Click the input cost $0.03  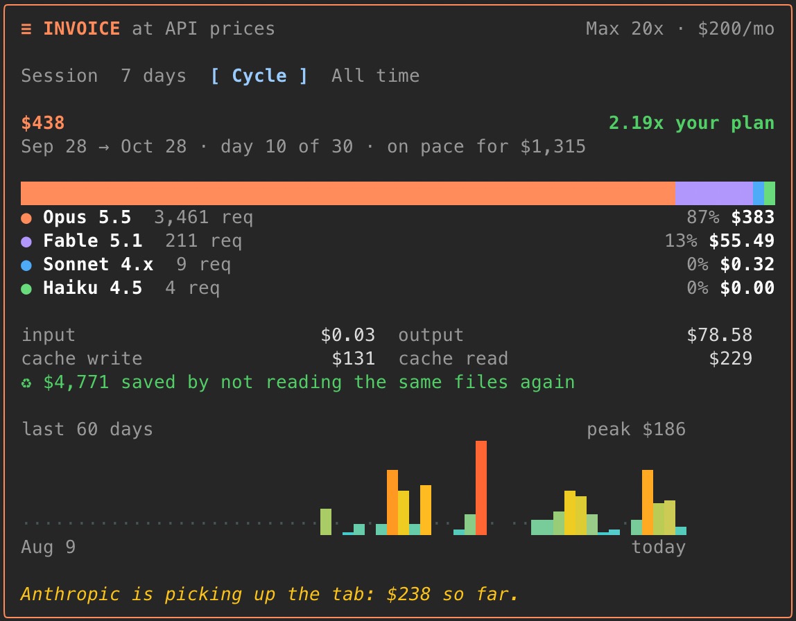coord(348,335)
